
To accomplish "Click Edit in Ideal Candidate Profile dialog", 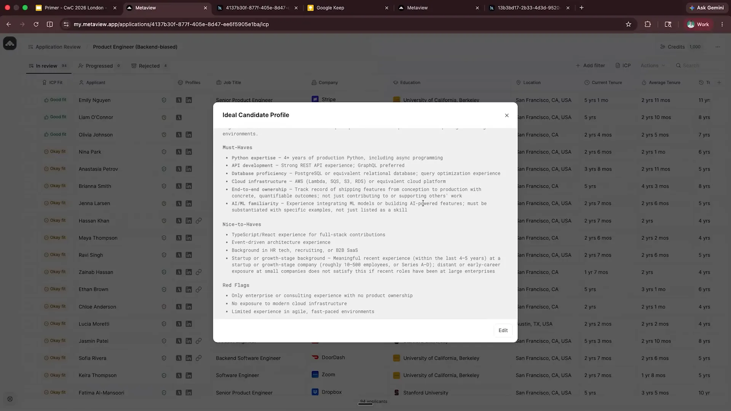I will click(503, 330).
